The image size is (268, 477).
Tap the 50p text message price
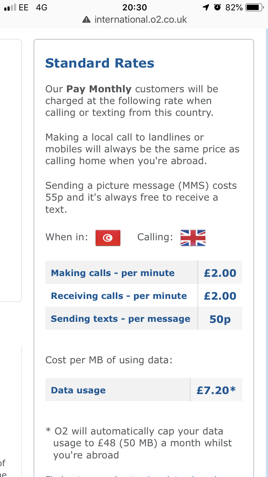tap(220, 319)
